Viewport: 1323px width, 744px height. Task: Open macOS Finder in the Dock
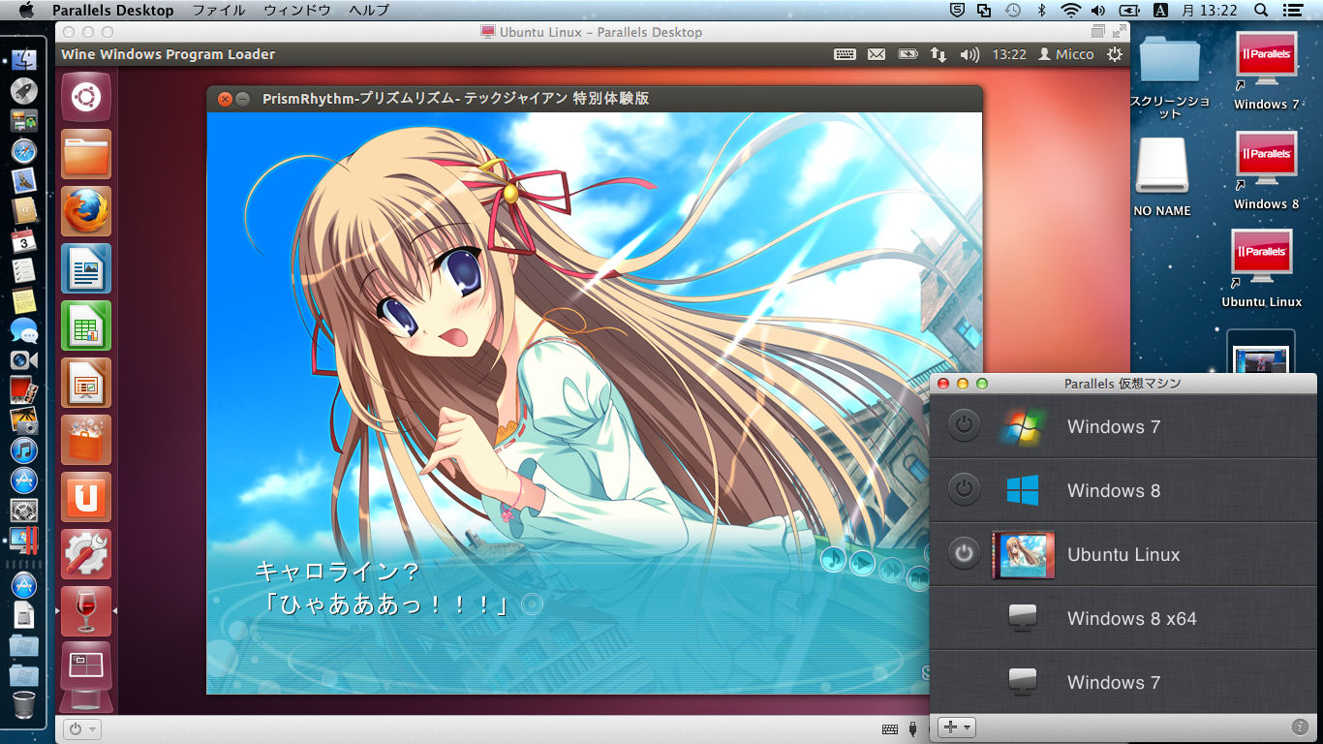point(24,59)
